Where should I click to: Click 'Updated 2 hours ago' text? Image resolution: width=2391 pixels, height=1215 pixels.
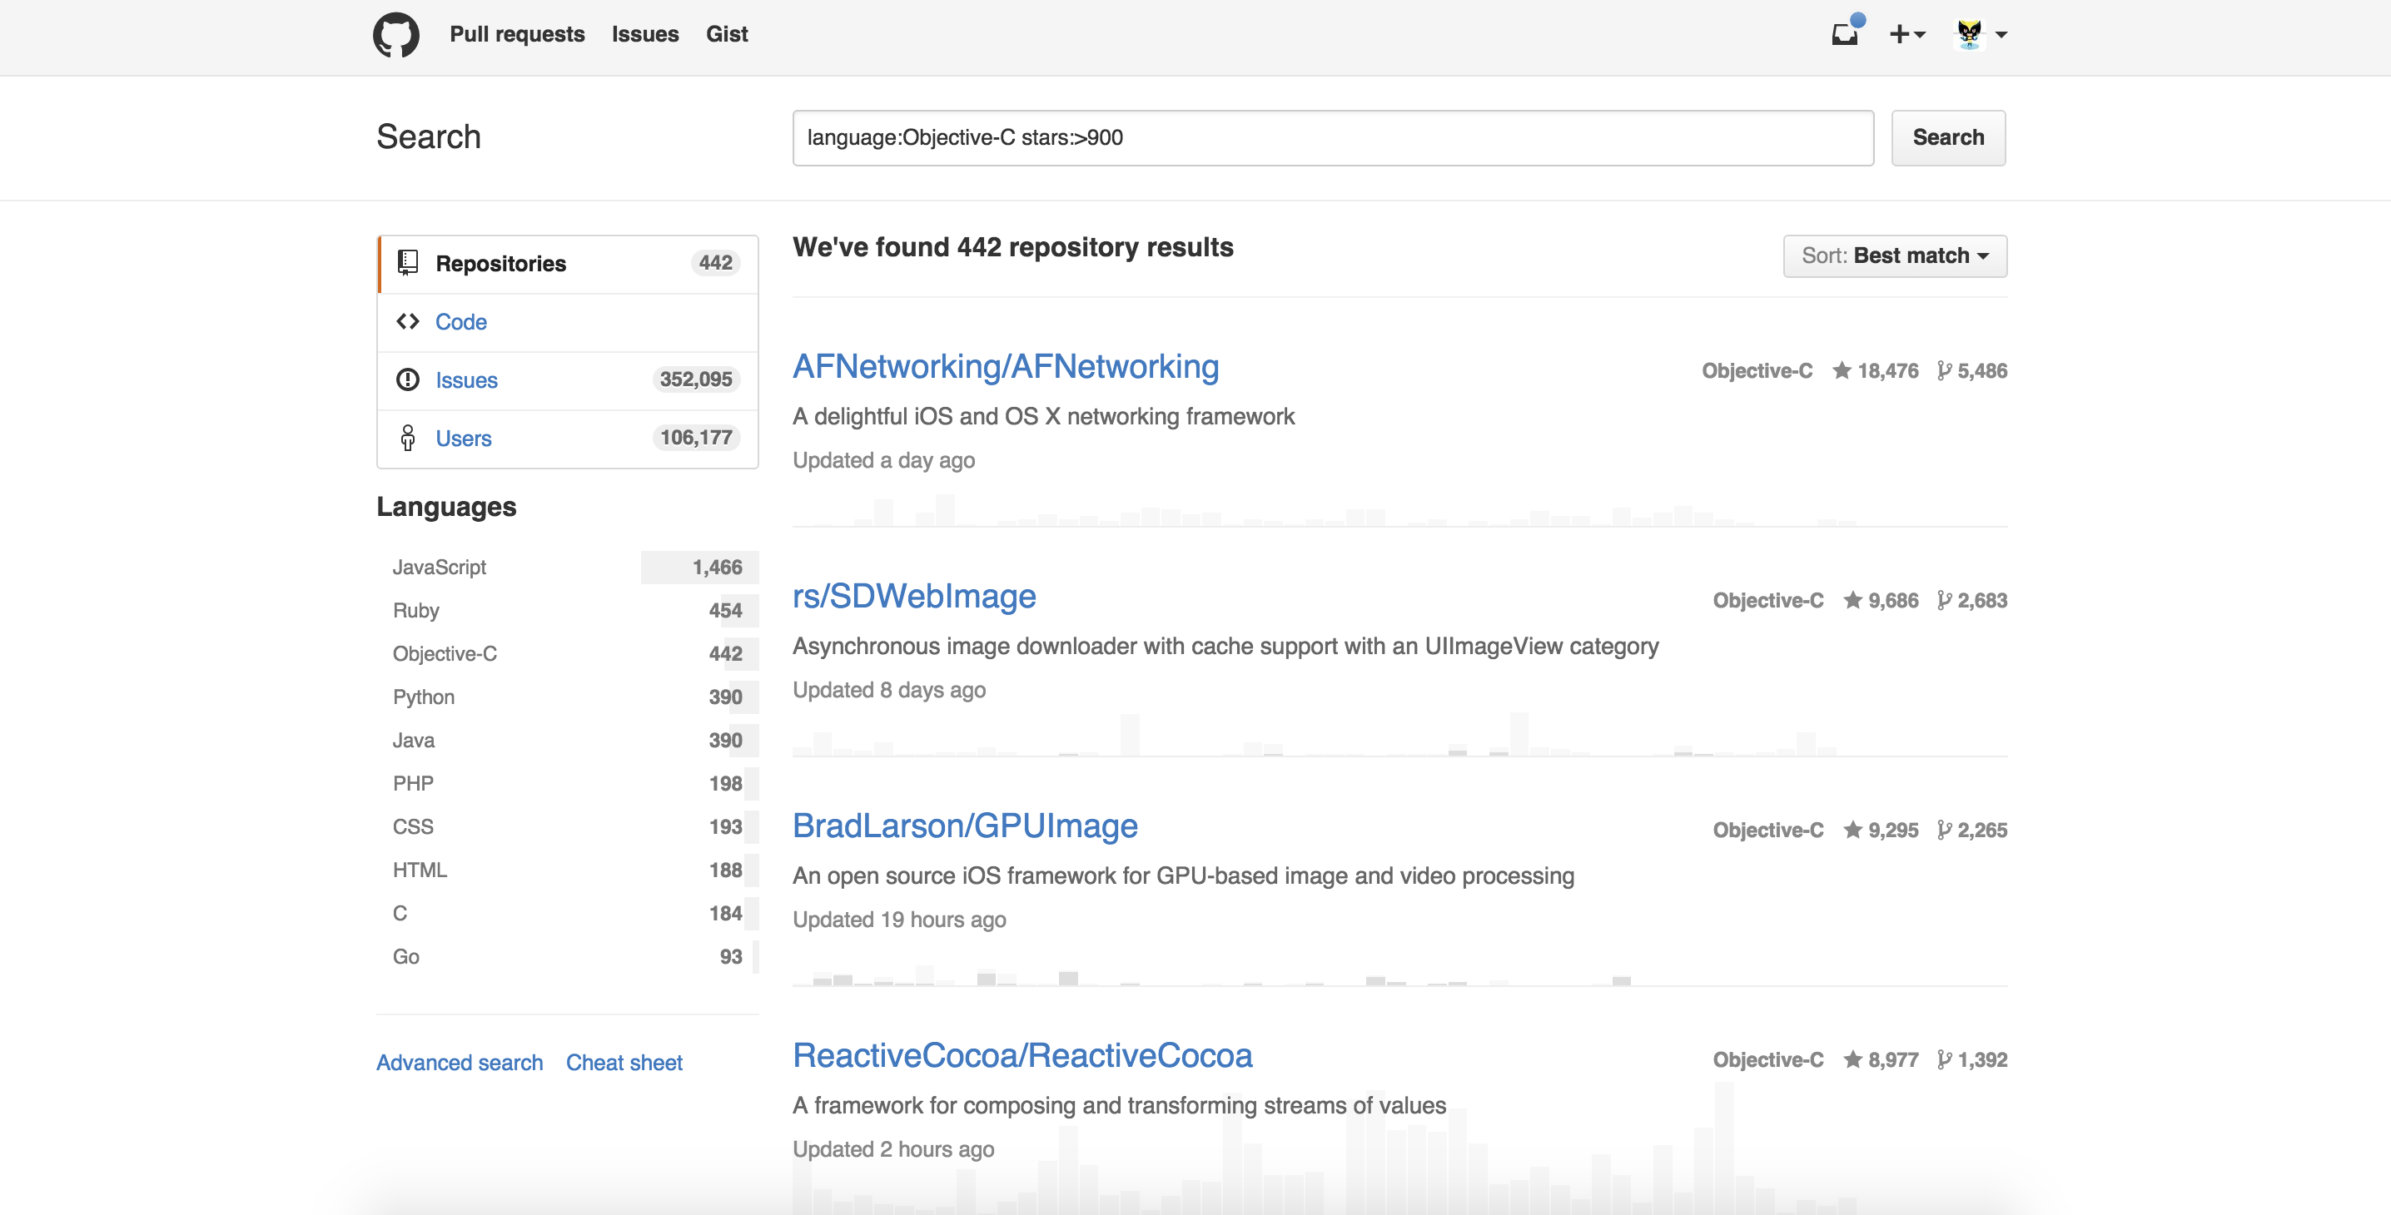[x=893, y=1150]
